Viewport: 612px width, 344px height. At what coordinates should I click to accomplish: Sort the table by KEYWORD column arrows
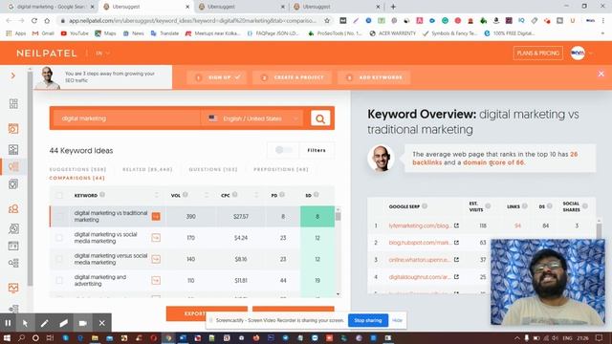tap(157, 195)
